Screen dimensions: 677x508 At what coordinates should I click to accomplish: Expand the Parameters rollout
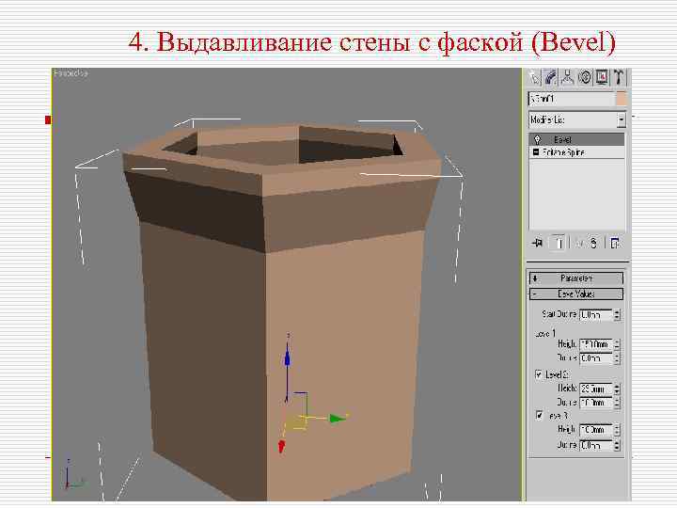tap(576, 278)
